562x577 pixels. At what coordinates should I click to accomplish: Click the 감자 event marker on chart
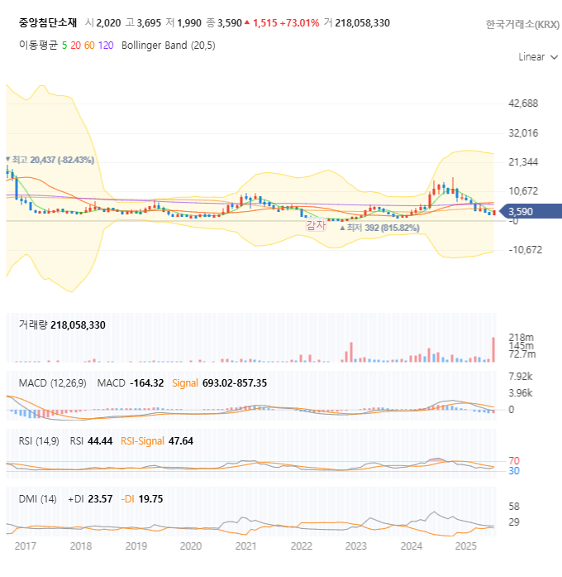[316, 225]
